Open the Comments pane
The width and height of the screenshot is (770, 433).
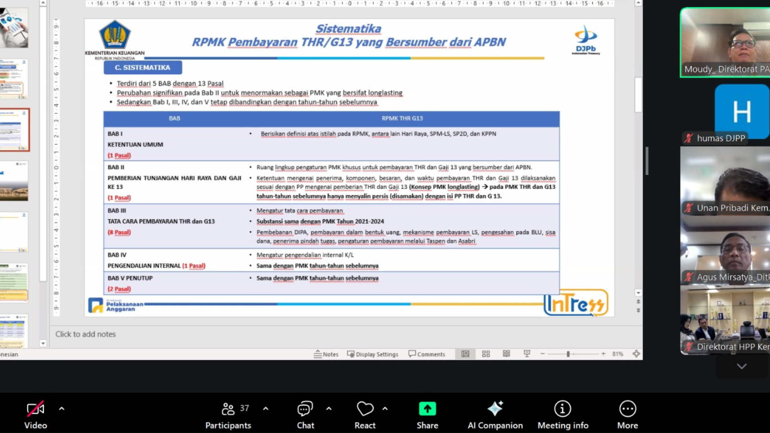[427, 354]
